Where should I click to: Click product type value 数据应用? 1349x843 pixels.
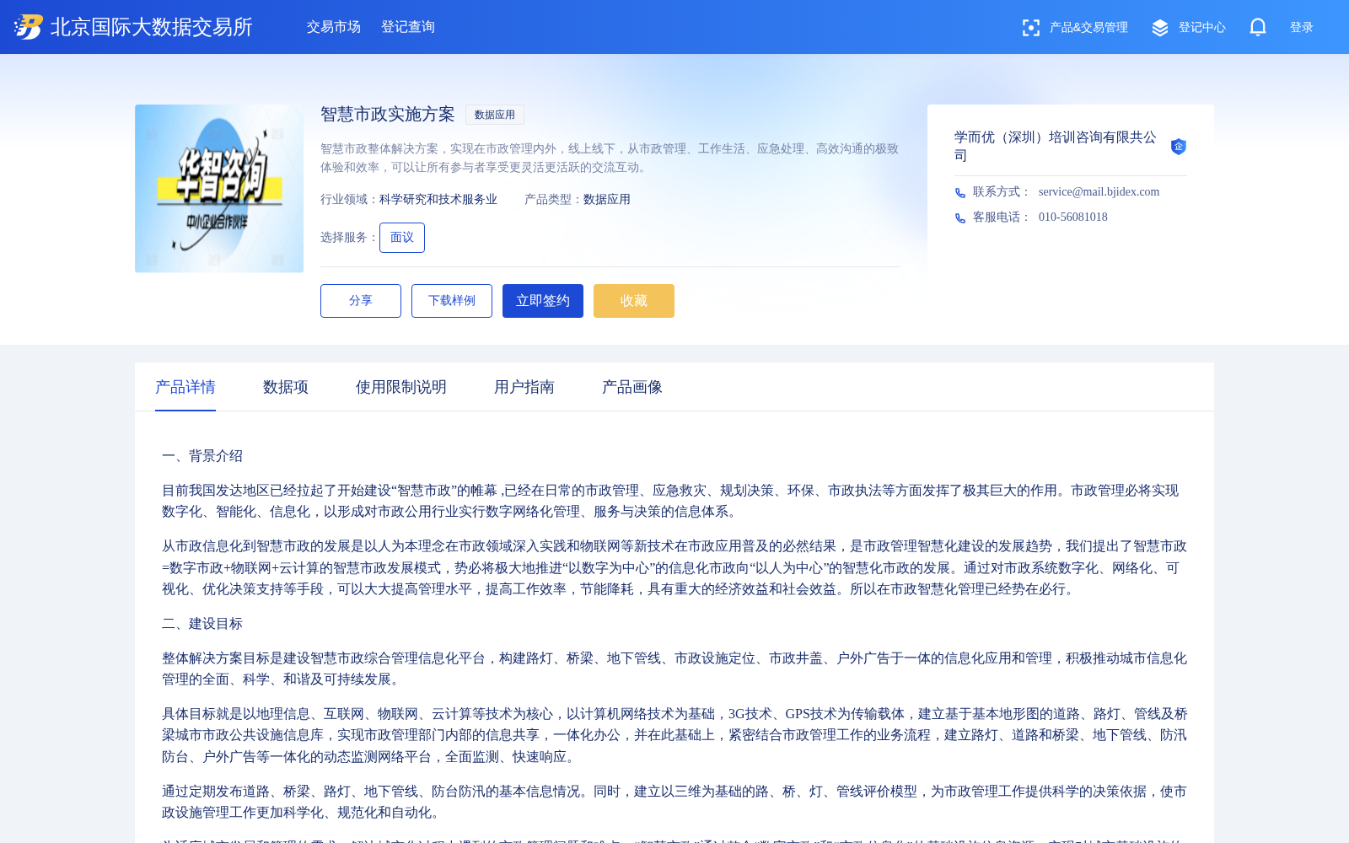click(607, 200)
